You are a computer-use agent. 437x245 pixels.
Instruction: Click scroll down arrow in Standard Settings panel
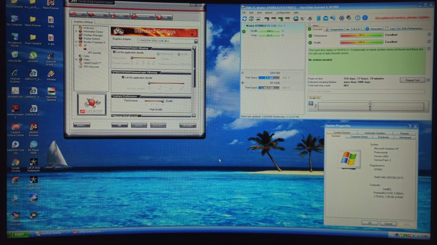tap(194, 116)
